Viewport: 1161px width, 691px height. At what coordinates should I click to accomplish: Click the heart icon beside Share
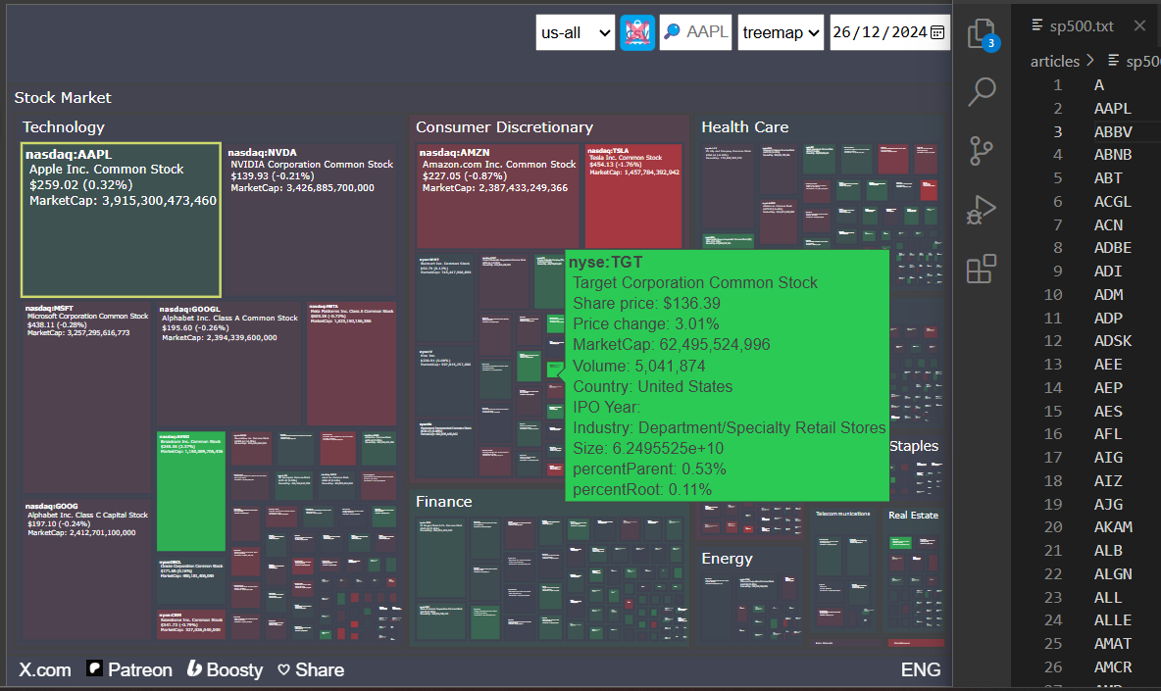[x=283, y=669]
